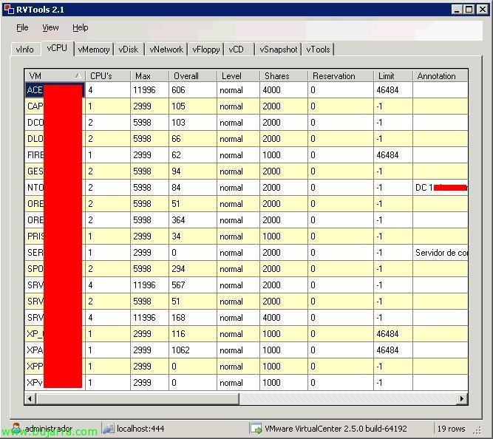
Task: Sort by the Level column header
Action: click(238, 76)
